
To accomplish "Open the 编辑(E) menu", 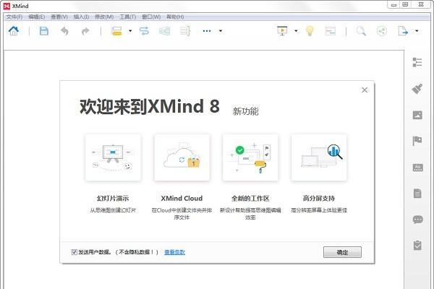I will (37, 17).
